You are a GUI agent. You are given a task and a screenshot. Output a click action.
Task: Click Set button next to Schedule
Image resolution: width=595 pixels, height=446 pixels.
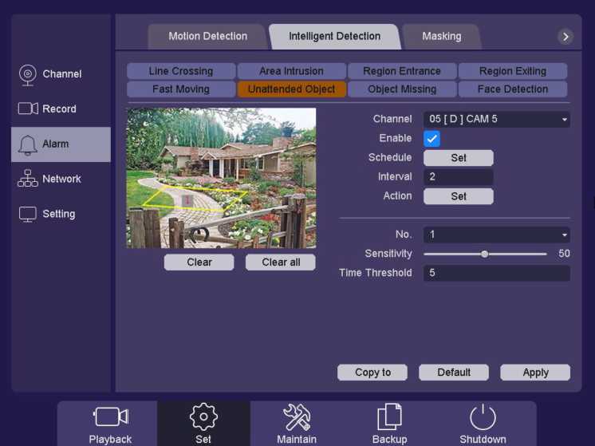458,158
